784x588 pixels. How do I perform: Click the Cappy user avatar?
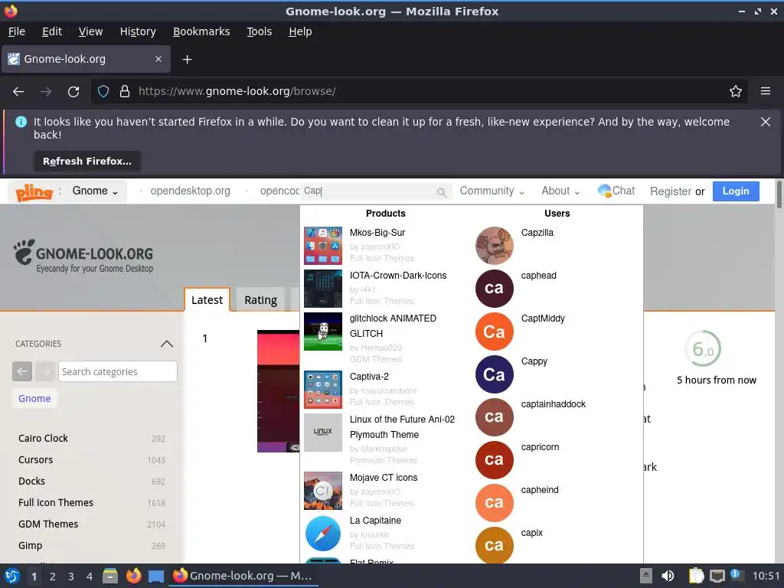click(x=494, y=374)
